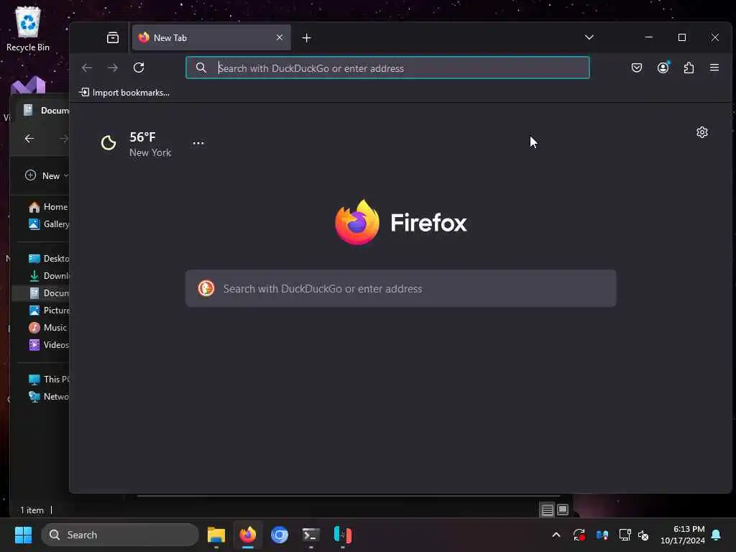Switch File Explorer to details view
This screenshot has height=552, width=736.
point(547,510)
